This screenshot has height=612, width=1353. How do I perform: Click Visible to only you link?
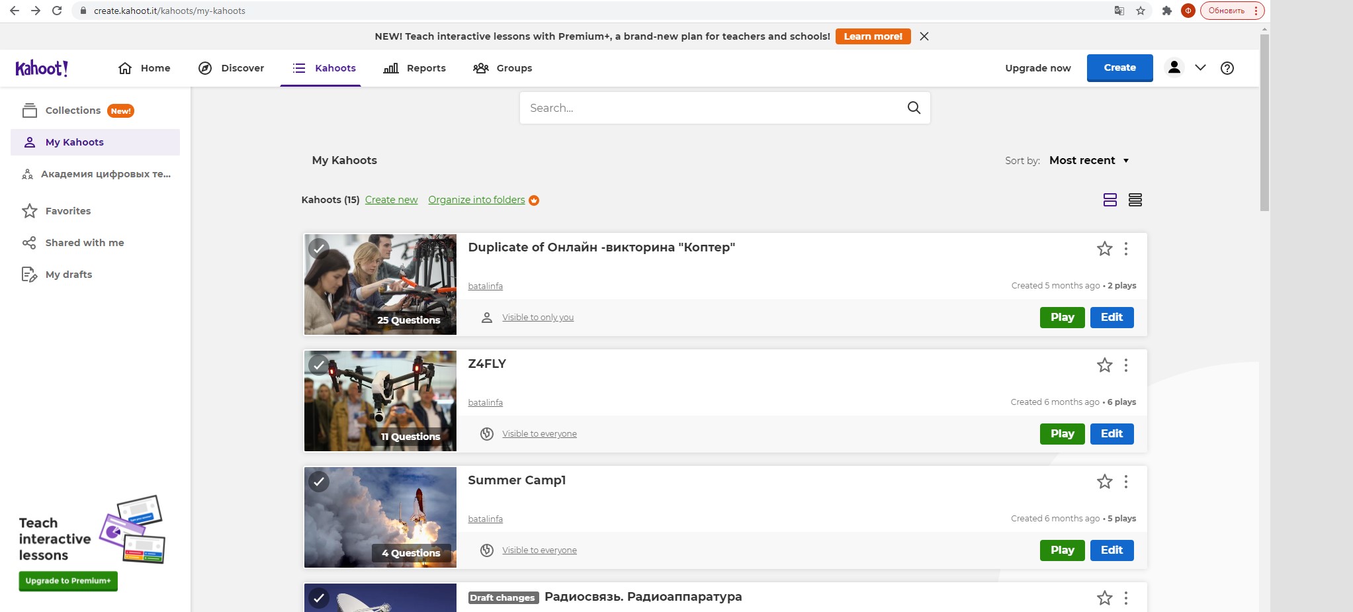coord(538,318)
